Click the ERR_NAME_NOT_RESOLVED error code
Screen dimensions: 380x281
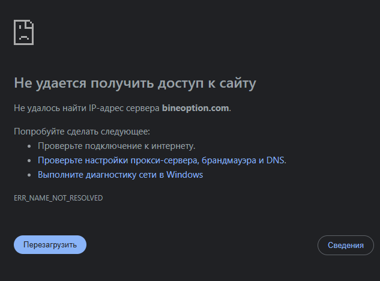58,198
